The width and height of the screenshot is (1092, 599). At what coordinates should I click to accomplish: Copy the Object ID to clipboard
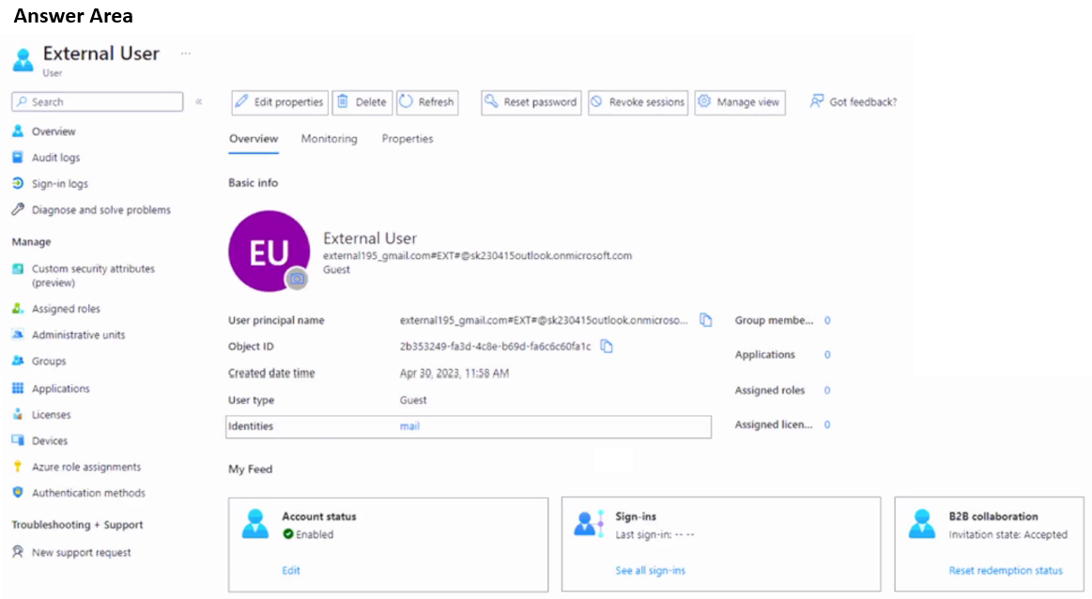click(607, 346)
